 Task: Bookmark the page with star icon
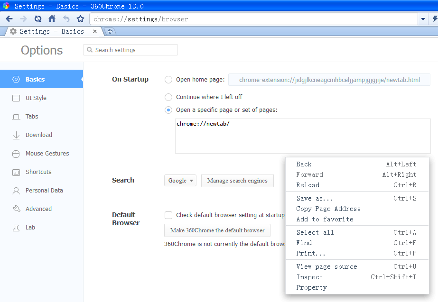[x=81, y=18]
